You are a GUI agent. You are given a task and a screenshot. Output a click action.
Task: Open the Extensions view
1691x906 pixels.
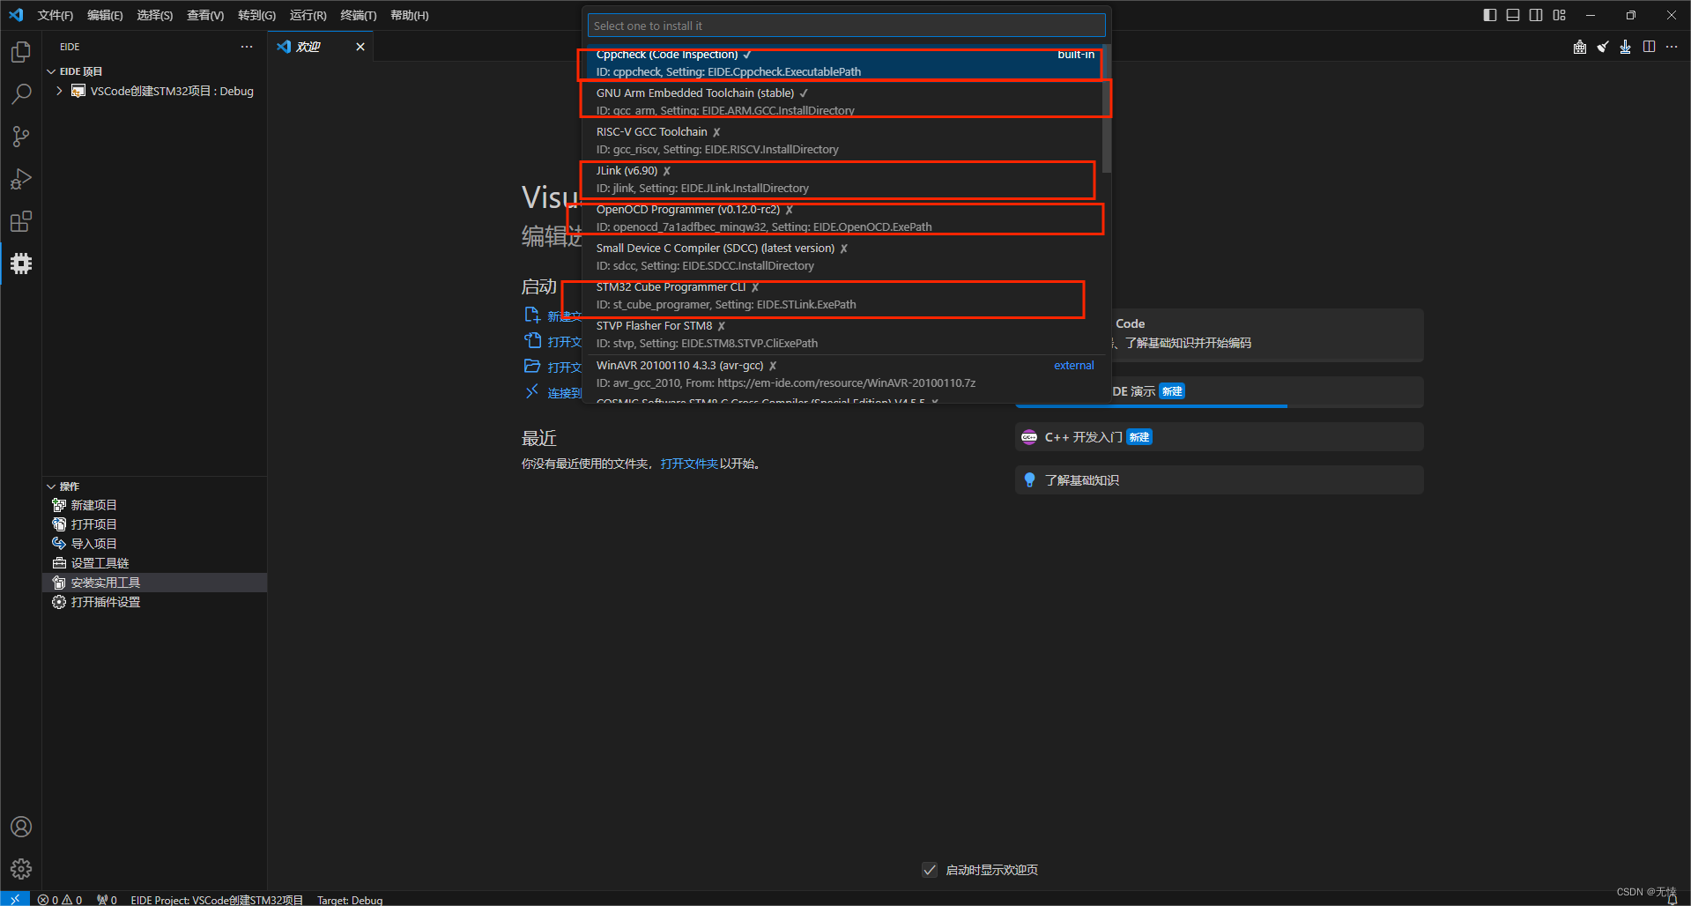21,221
